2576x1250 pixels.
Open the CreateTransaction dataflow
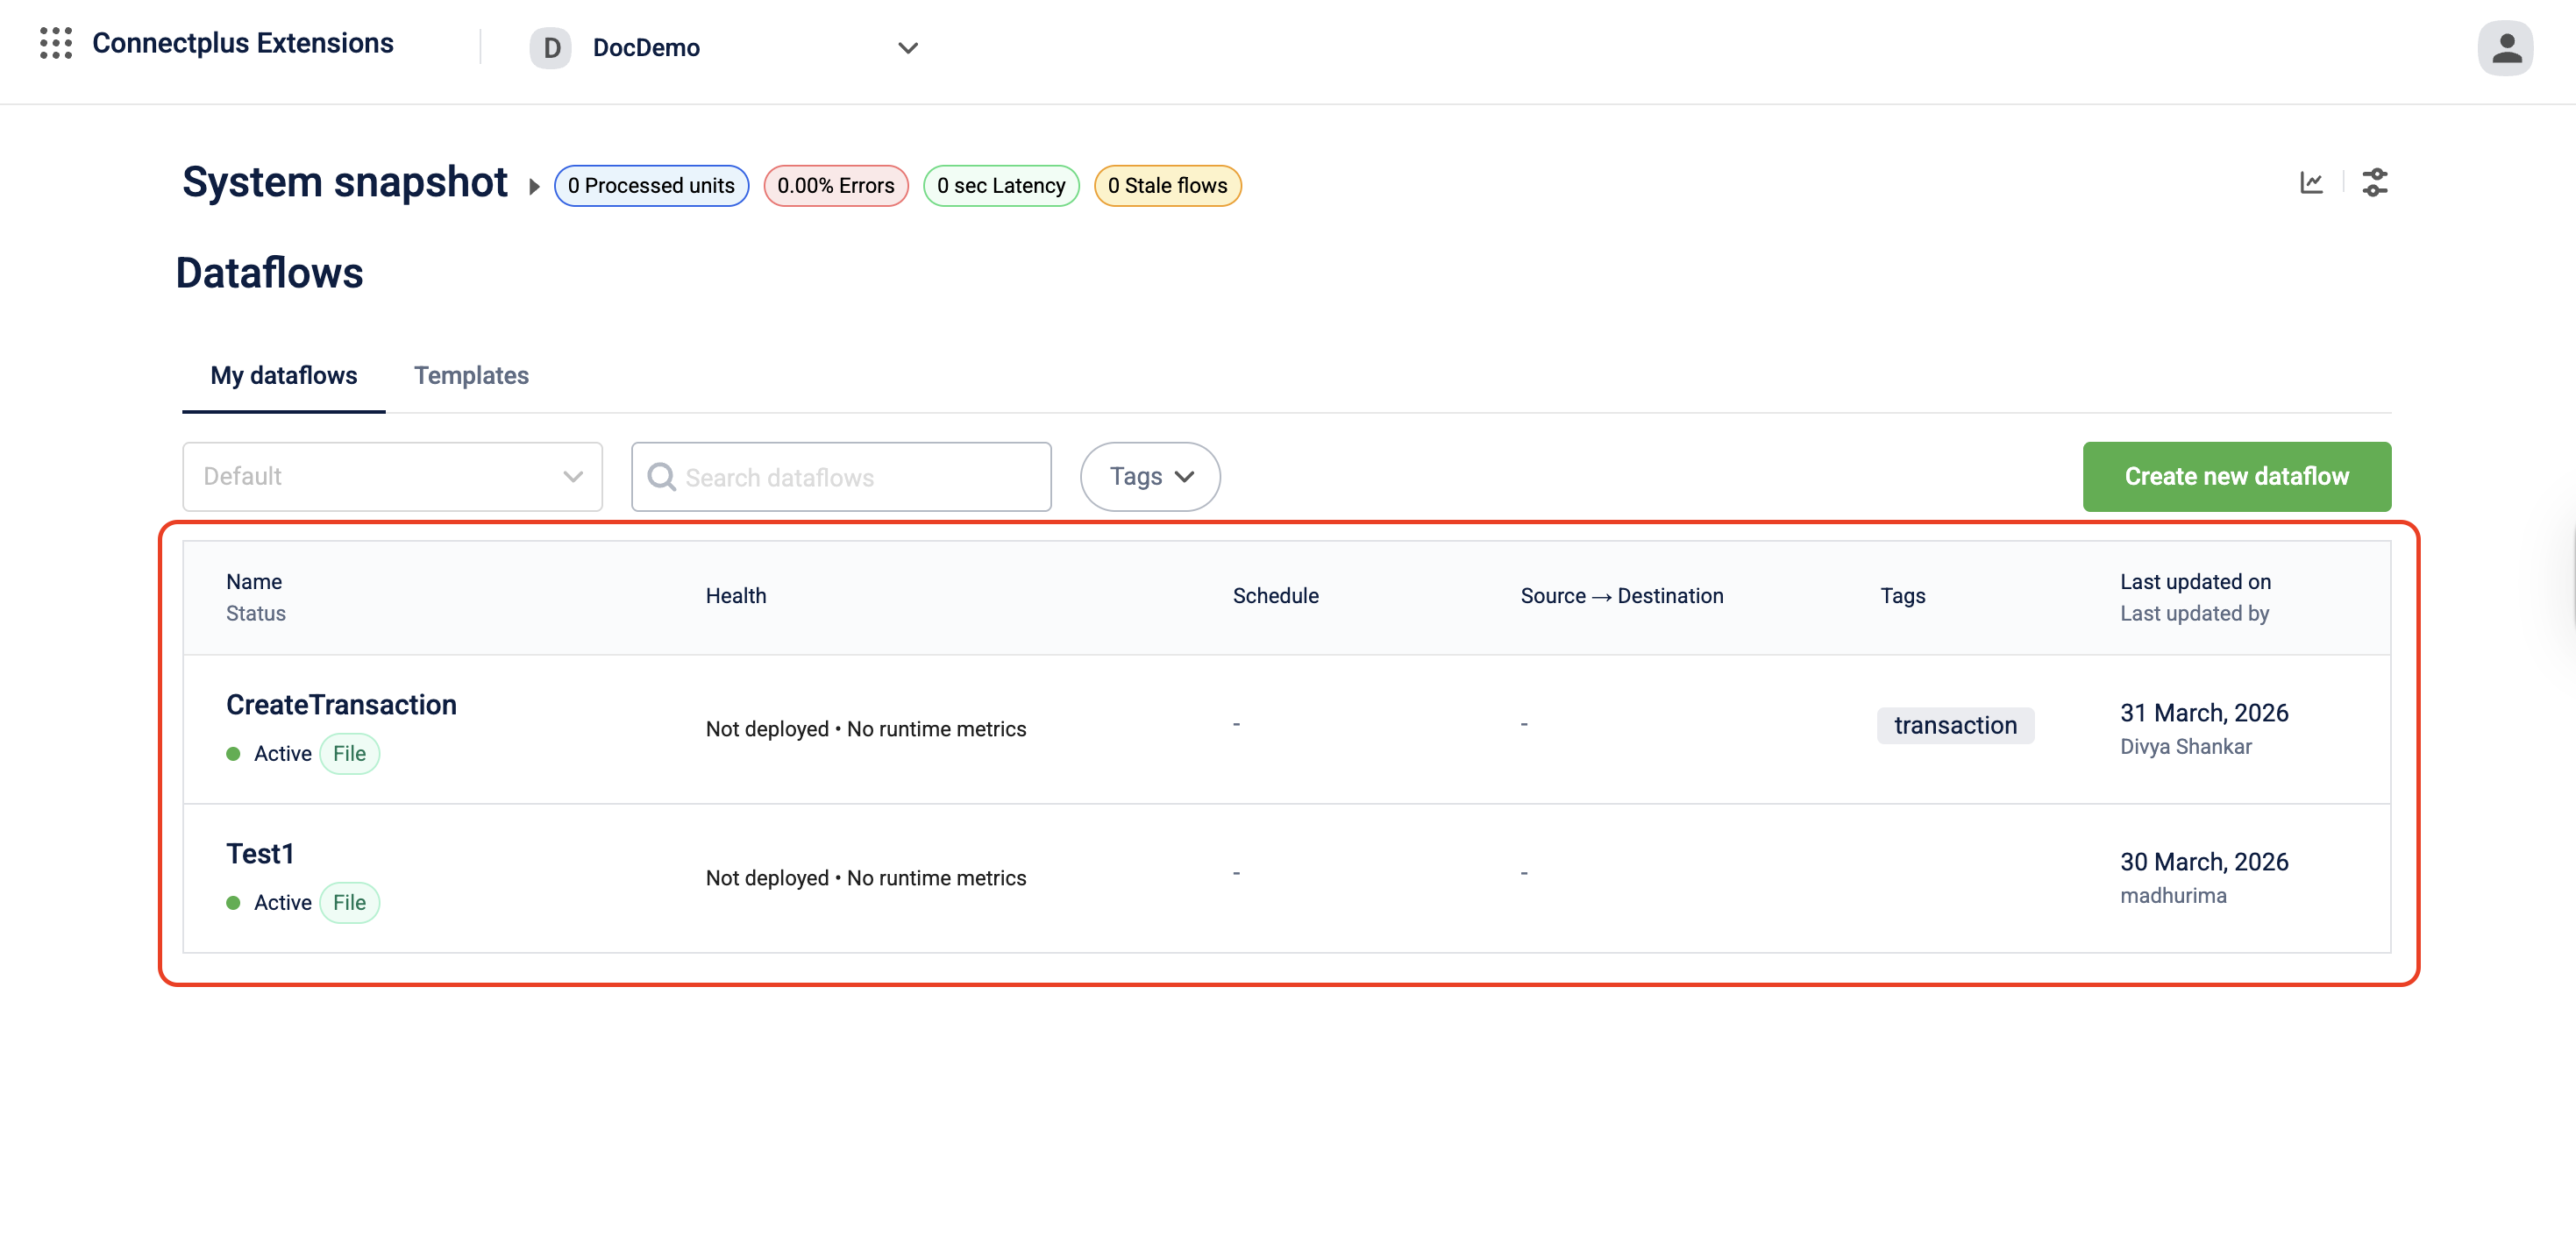341,705
